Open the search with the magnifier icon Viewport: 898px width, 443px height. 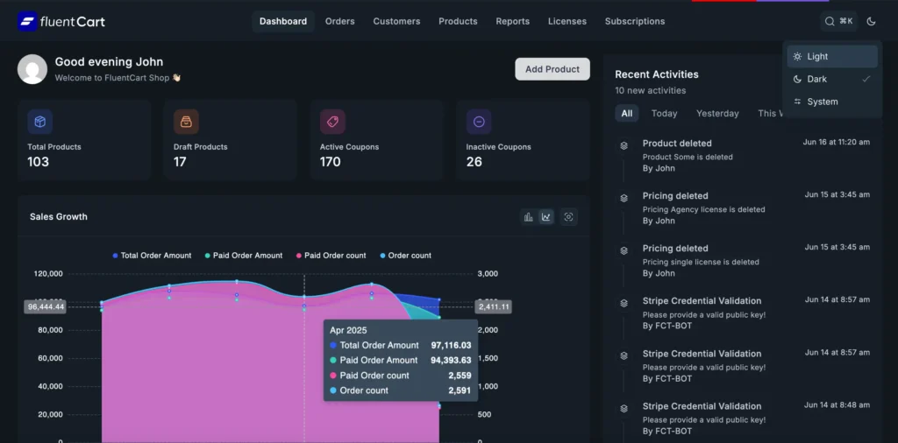tap(830, 21)
